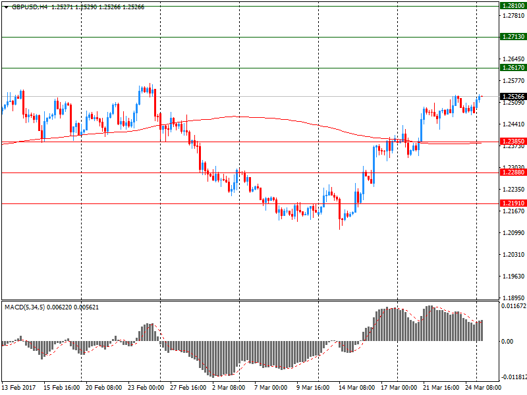Select the MACD zero level label 0.00
The image size is (527, 395).
507,341
